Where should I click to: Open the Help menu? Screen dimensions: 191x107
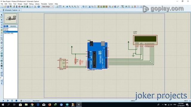(56, 4)
